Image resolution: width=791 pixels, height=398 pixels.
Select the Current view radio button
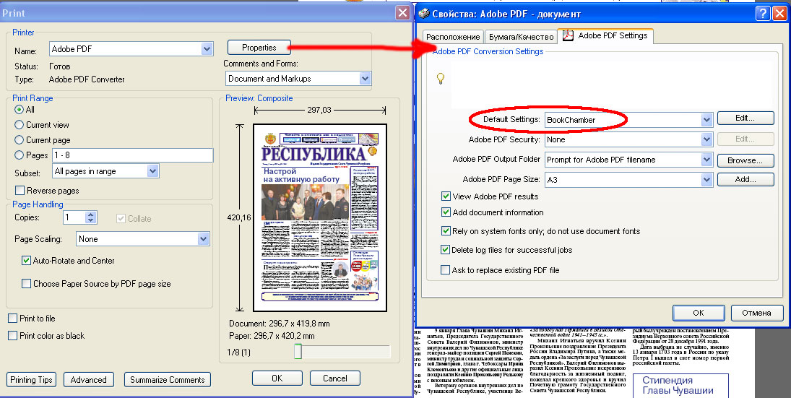20,124
